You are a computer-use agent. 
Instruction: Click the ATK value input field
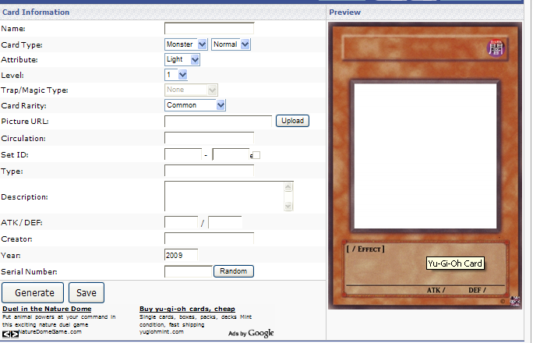coord(182,222)
